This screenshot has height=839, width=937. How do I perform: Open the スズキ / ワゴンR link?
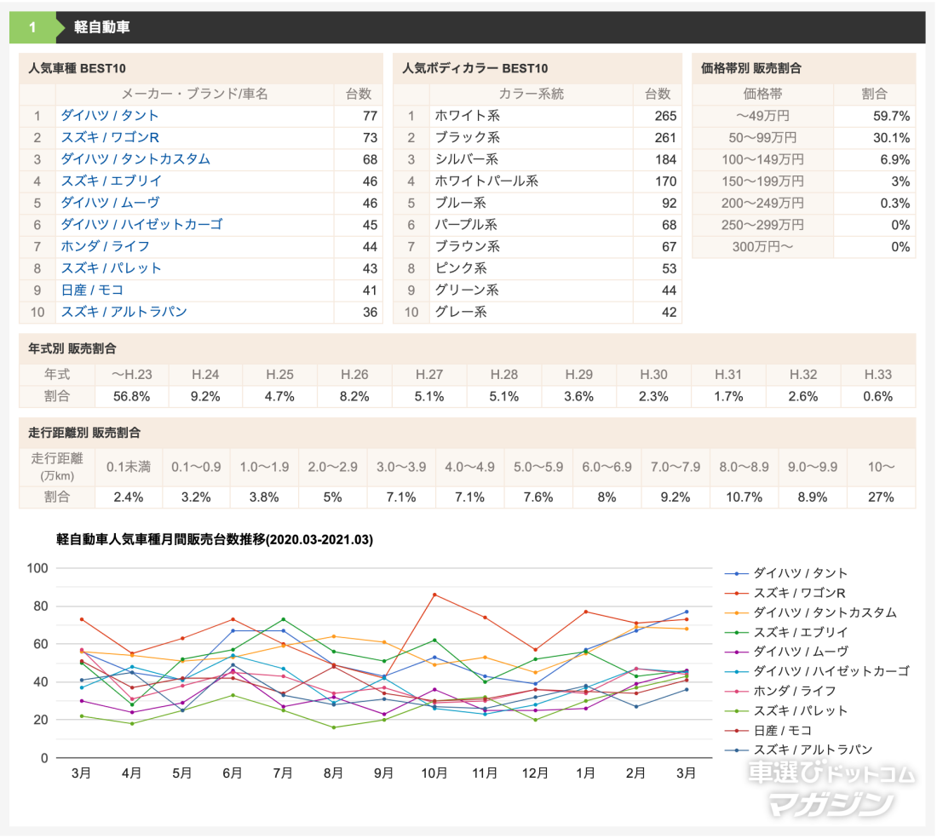tap(110, 137)
